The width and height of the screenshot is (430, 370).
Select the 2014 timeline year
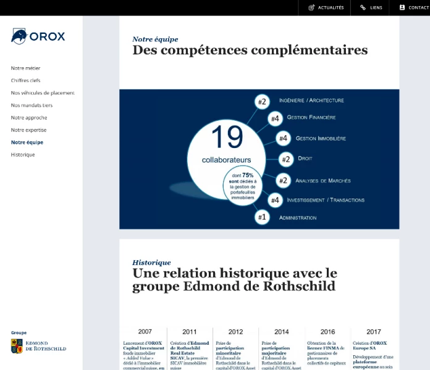click(282, 332)
